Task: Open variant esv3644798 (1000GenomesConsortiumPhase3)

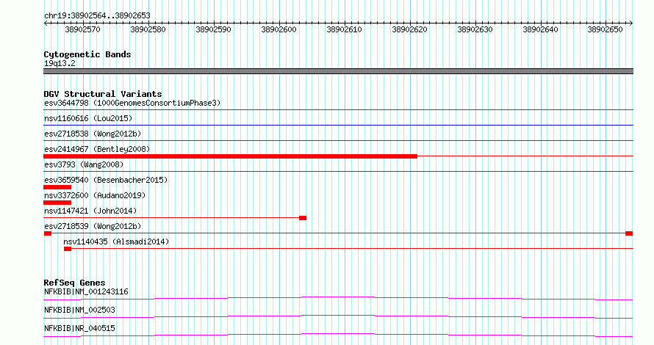Action: pyautogui.click(x=132, y=103)
